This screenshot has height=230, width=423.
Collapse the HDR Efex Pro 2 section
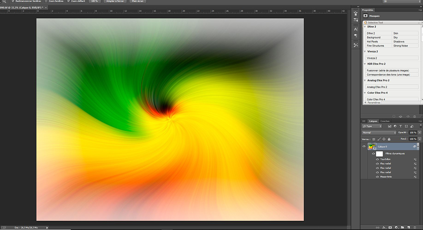pyautogui.click(x=365, y=64)
